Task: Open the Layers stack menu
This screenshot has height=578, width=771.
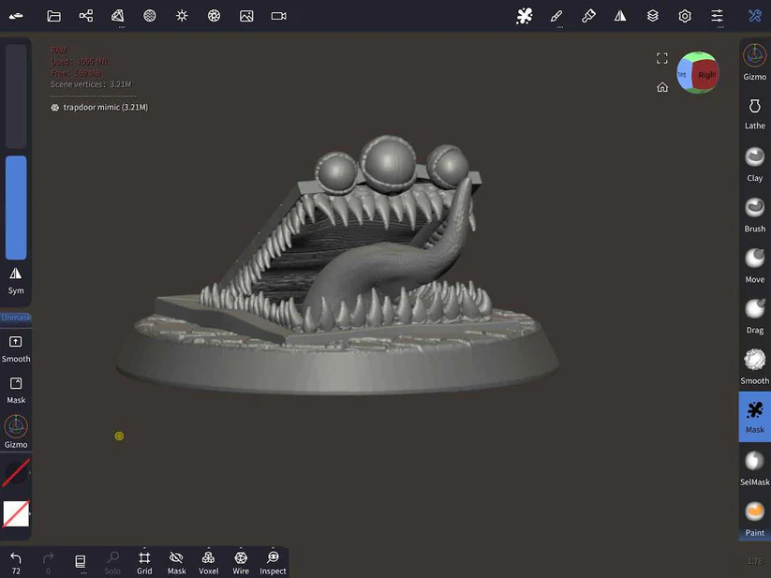Action: coord(653,16)
